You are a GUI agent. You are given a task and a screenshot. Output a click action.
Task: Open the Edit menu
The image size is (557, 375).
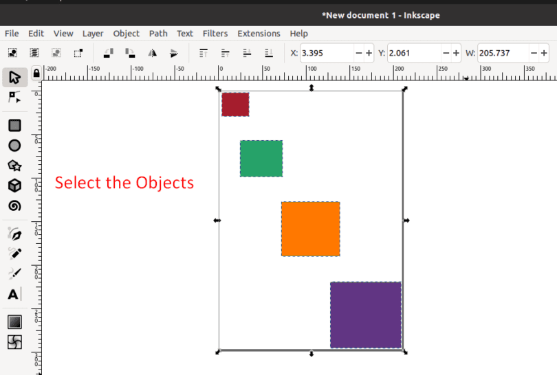(x=36, y=34)
